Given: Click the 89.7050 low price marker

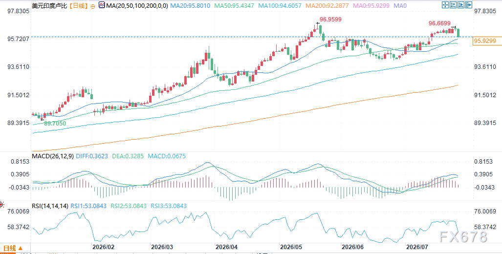Looking at the screenshot, I should [55, 123].
